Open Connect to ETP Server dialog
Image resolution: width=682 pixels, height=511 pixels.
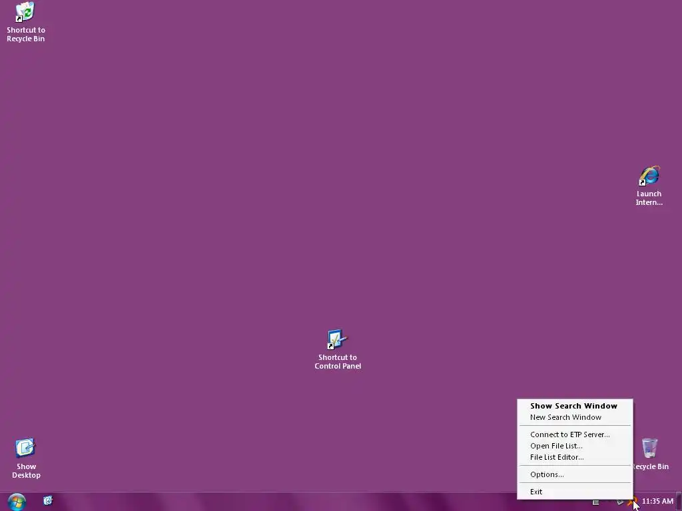(575, 434)
